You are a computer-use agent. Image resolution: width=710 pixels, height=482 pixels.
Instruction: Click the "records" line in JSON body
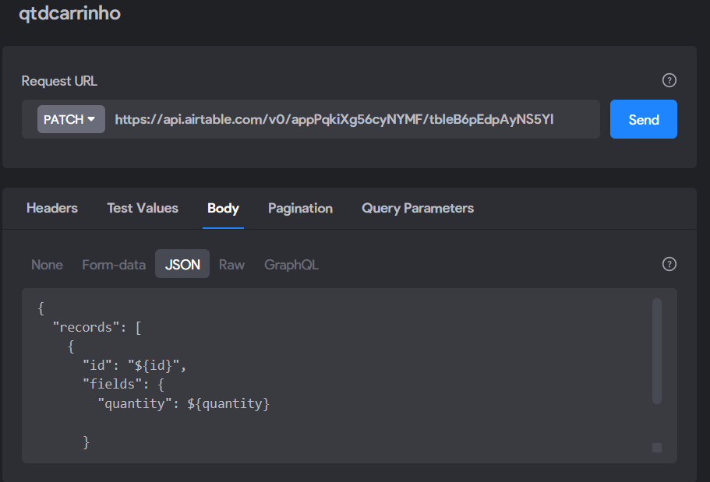(97, 327)
